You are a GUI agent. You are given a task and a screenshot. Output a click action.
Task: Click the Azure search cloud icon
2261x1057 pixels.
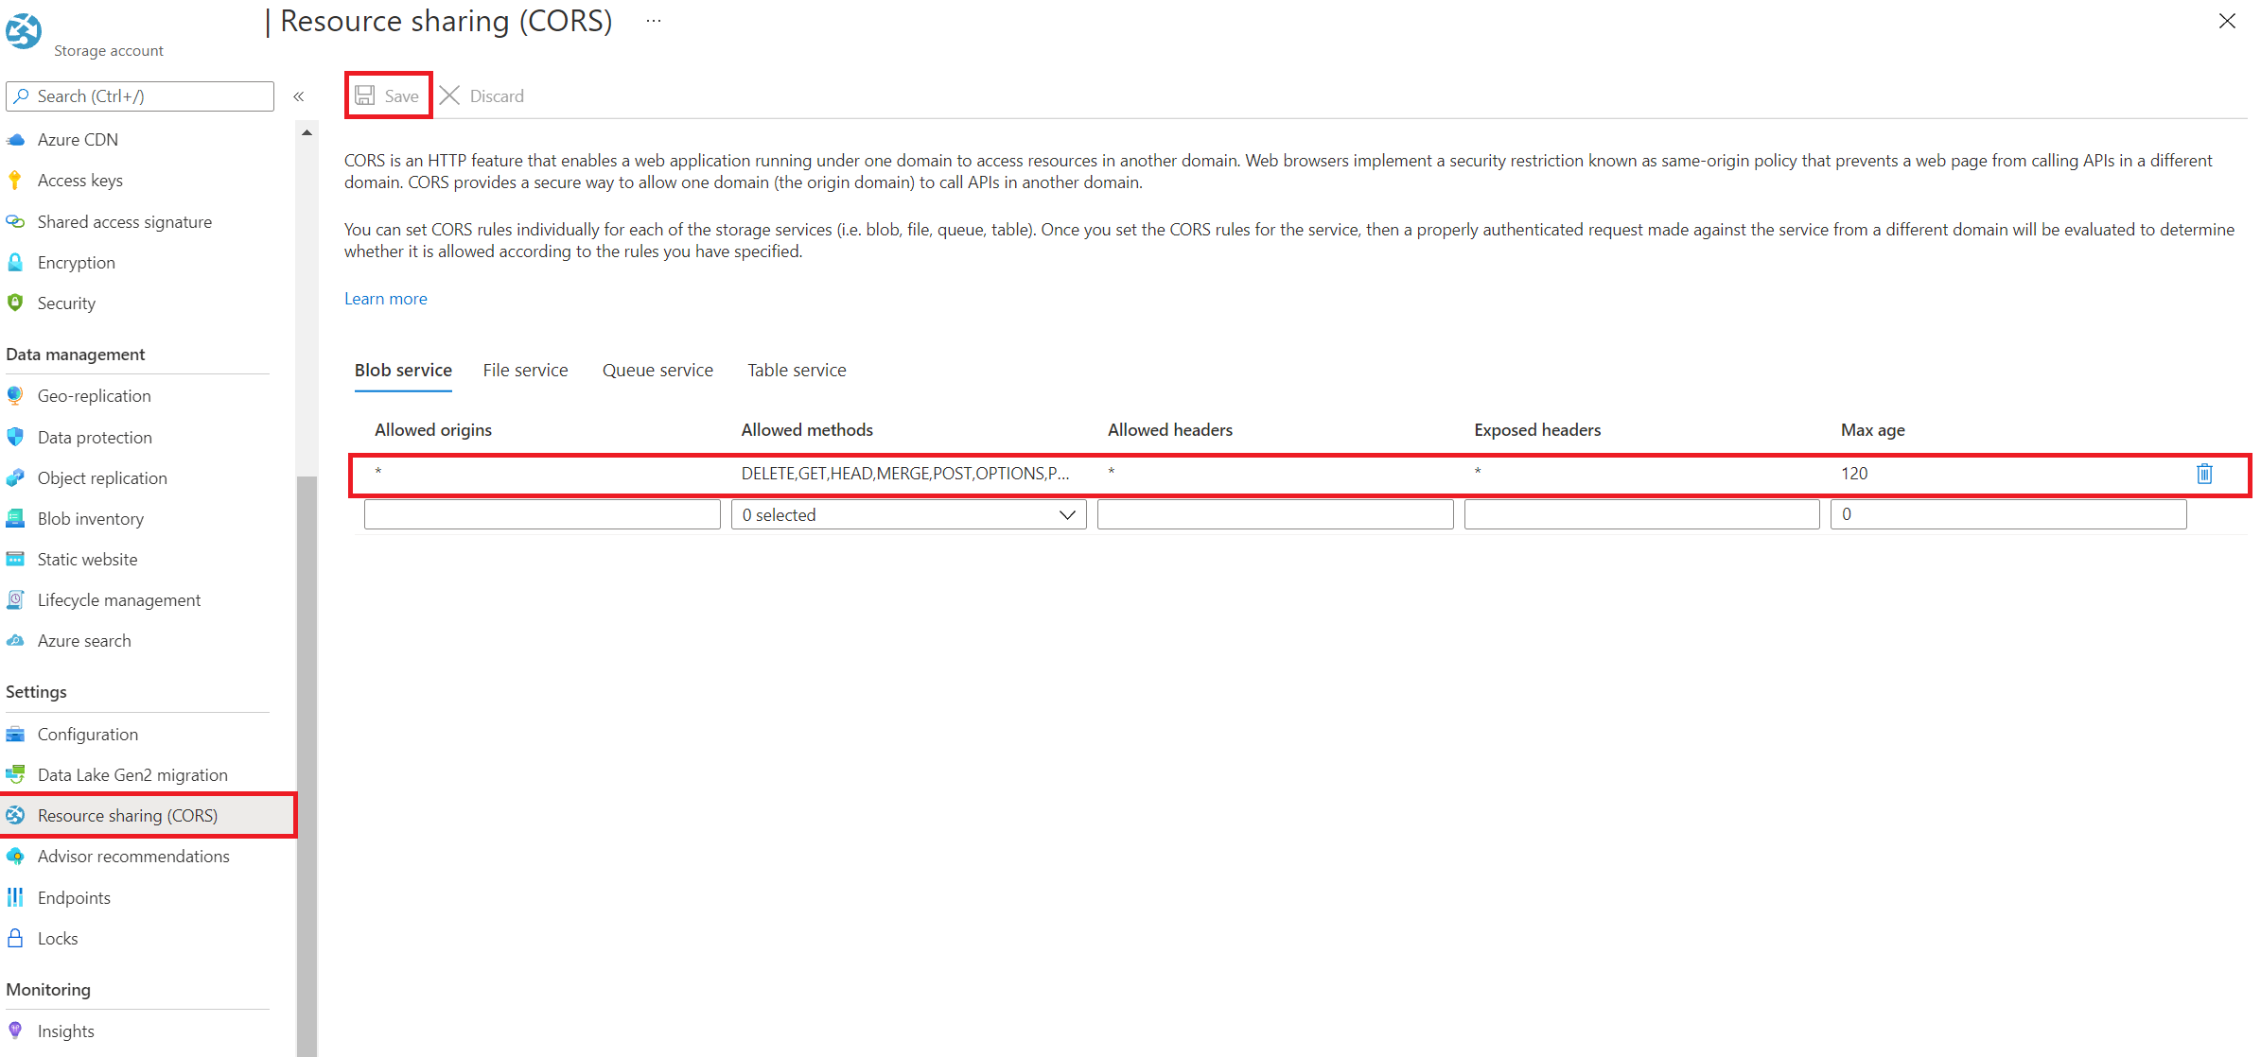15,641
